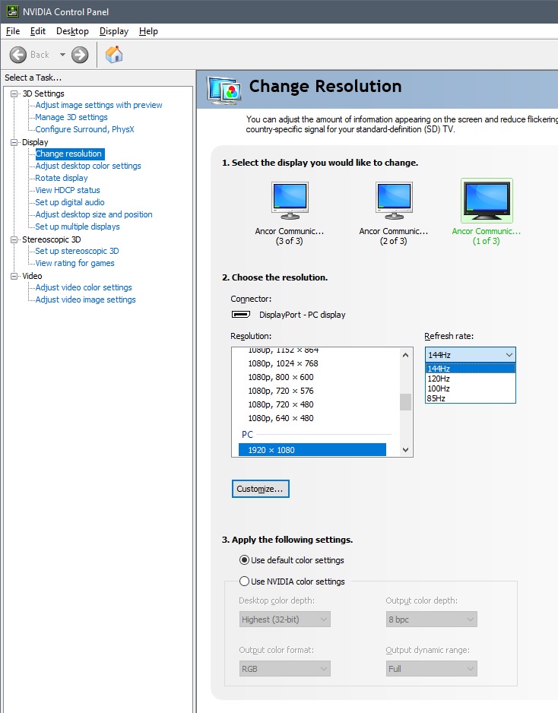This screenshot has width=558, height=713.
Task: Open Output dynamic range dropdown
Action: point(432,669)
